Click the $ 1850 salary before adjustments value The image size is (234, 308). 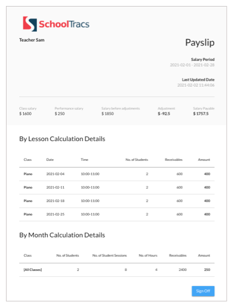pos(107,114)
